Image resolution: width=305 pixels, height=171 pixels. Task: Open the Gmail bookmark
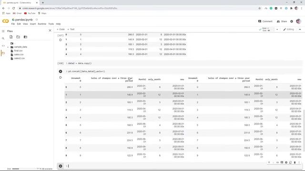pos(17,13)
